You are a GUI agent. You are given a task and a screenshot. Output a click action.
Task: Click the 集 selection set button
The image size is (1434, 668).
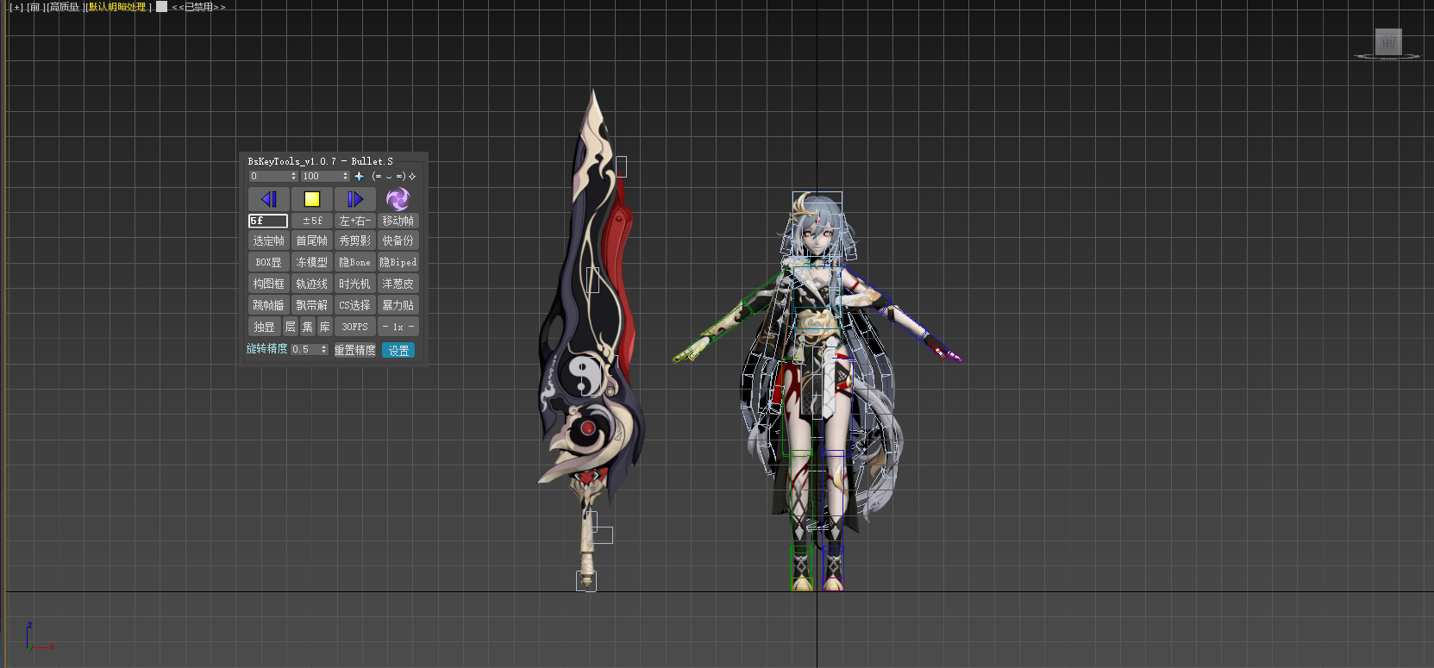tap(308, 327)
